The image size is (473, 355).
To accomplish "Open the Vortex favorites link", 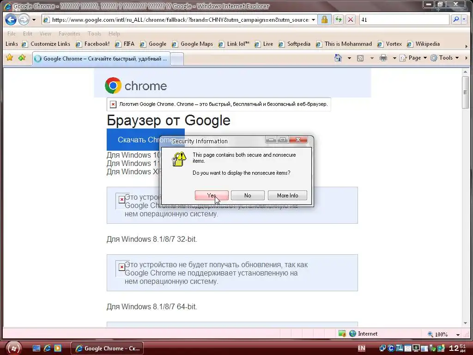I will (x=390, y=44).
